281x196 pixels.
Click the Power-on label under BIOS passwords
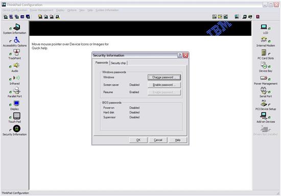pos(109,108)
